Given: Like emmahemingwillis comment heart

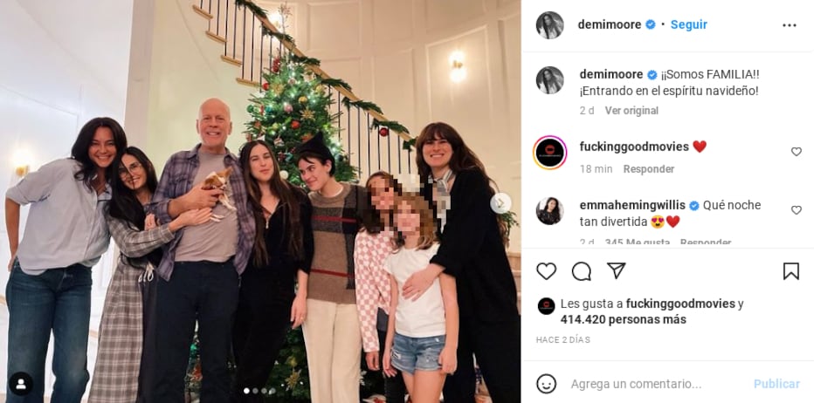Looking at the screenshot, I should pos(796,210).
